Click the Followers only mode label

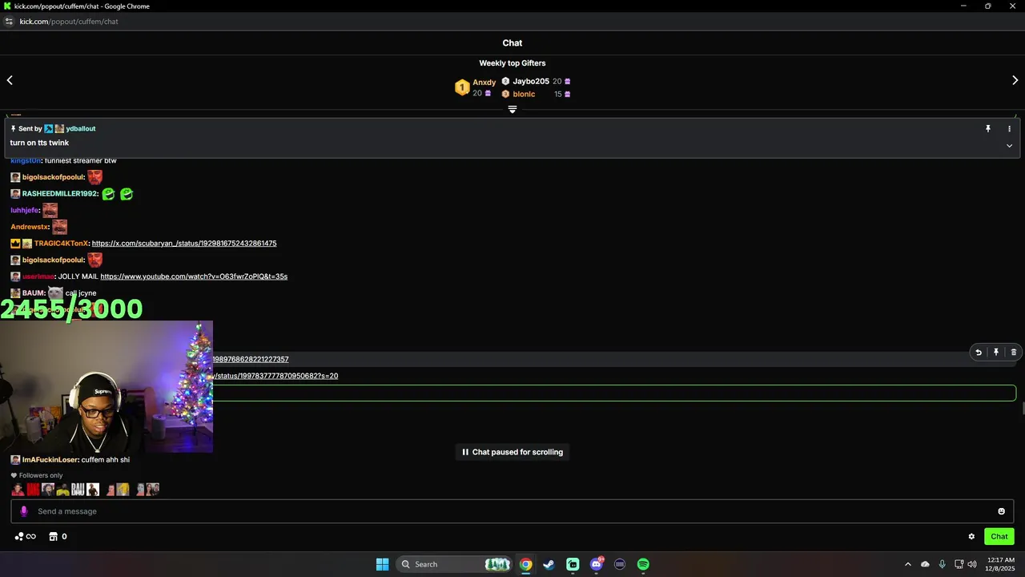pyautogui.click(x=37, y=475)
